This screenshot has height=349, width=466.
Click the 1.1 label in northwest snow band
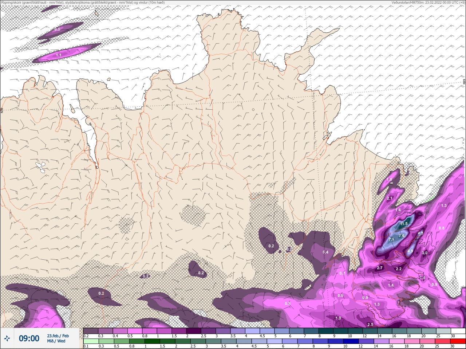tap(59, 55)
